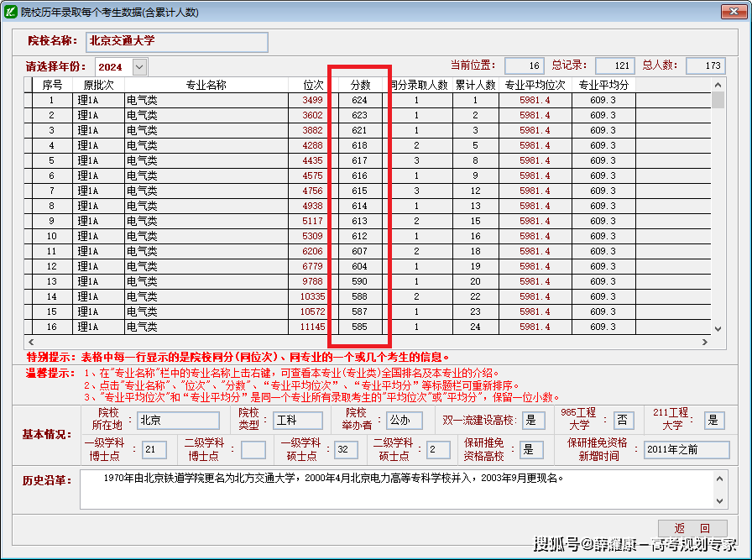Click rank value 4288
752x560 pixels.
pyautogui.click(x=312, y=145)
